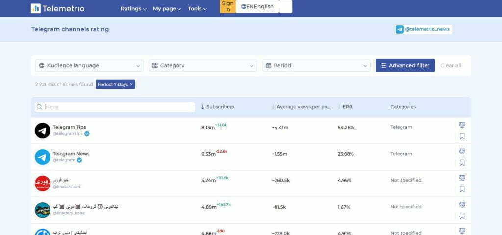The height and width of the screenshot is (235, 502).
Task: Click Telegram category in Telegram Tips row
Action: click(401, 127)
